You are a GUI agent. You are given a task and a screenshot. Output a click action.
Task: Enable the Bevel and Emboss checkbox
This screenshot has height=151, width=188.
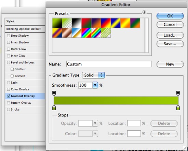[9, 63]
